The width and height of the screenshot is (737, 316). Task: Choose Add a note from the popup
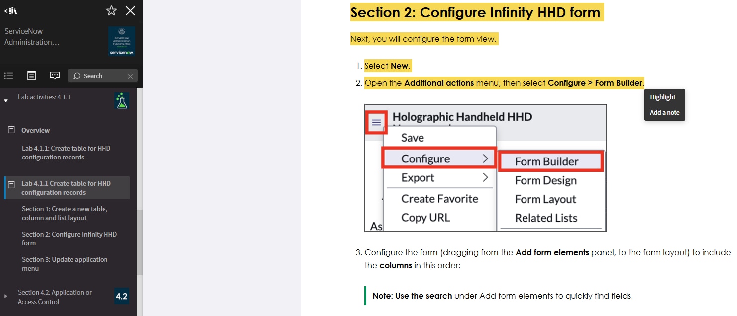pyautogui.click(x=664, y=112)
